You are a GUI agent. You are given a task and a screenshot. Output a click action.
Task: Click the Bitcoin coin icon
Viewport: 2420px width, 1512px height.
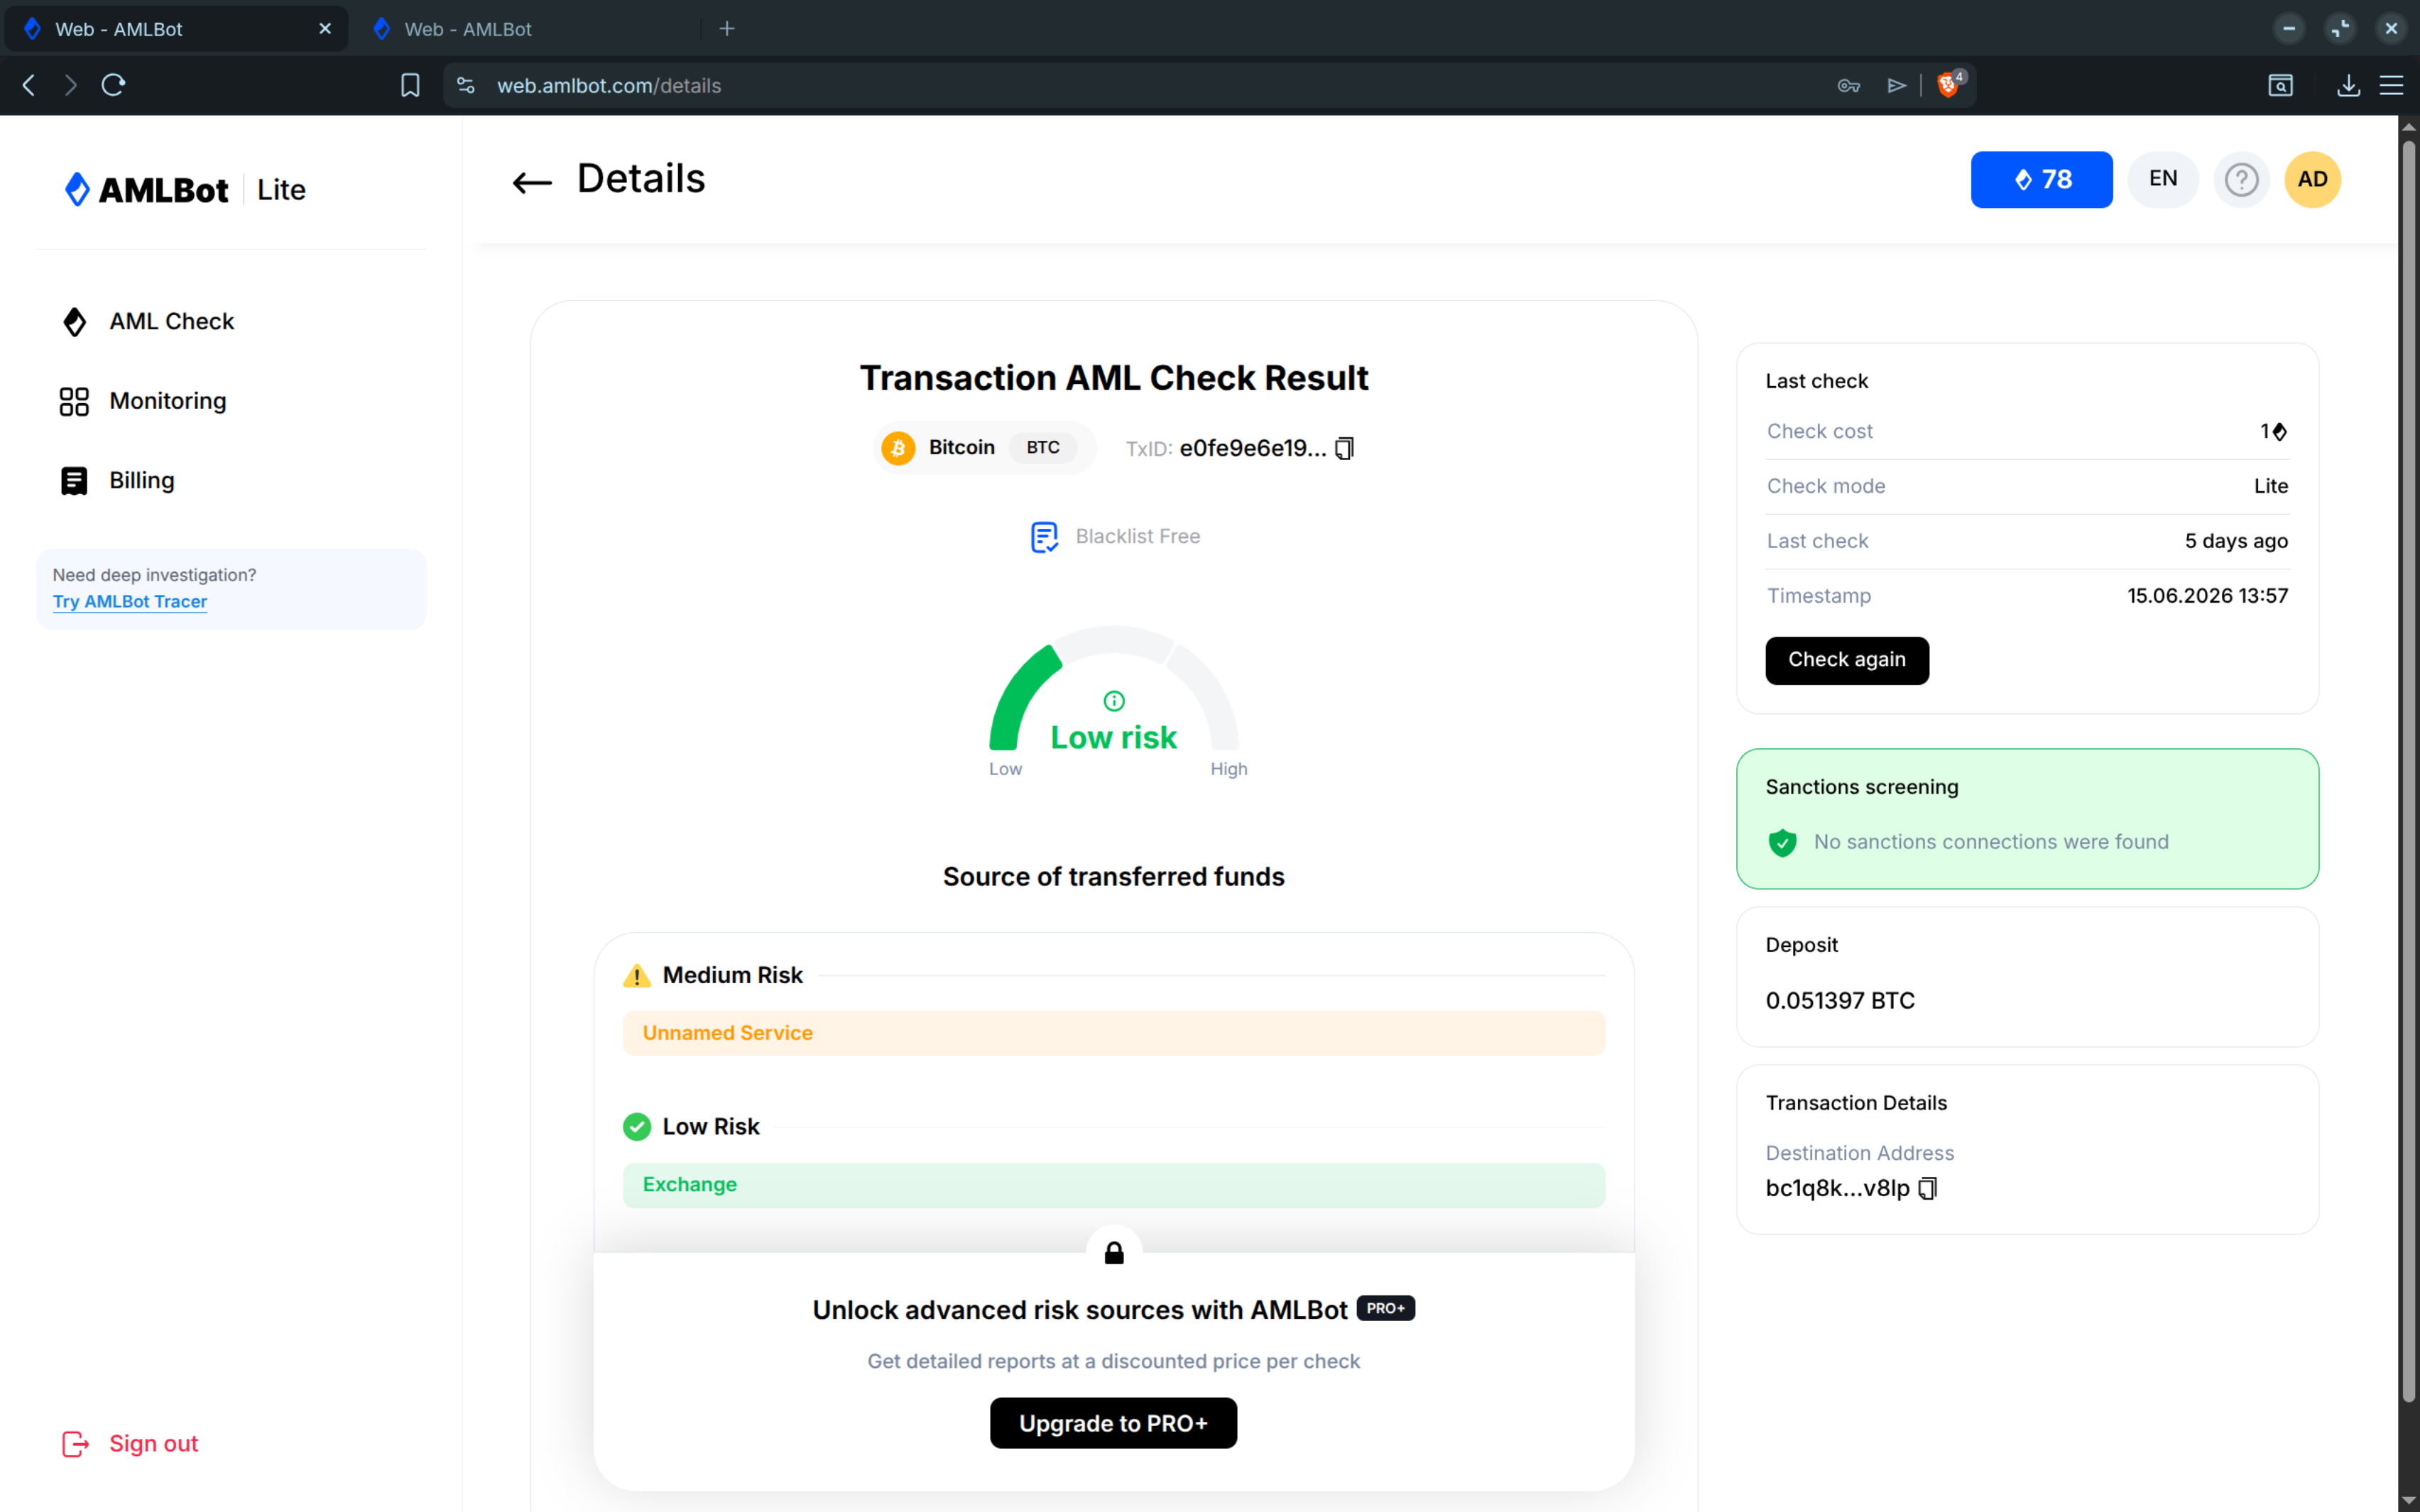(x=898, y=448)
